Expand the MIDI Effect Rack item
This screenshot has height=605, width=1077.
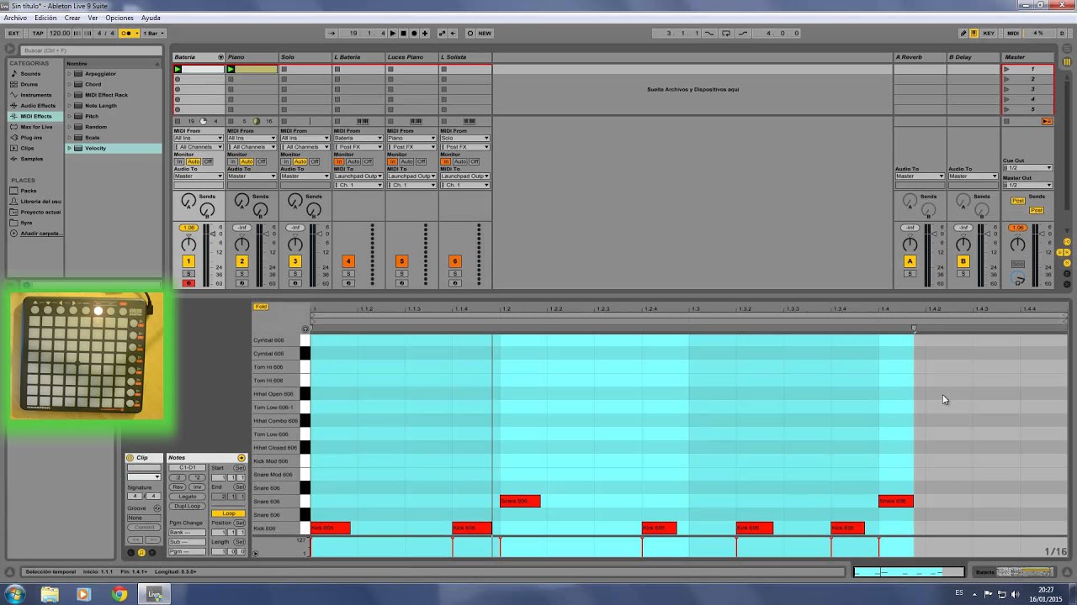(70, 95)
